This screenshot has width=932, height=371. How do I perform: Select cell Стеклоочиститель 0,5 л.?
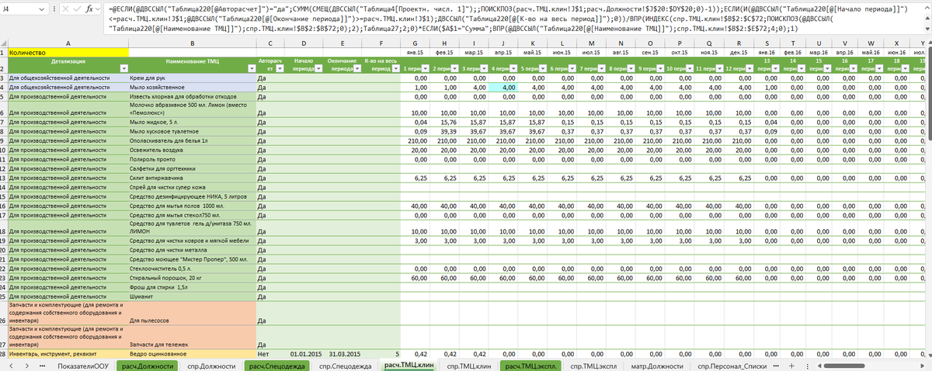[x=192, y=269]
